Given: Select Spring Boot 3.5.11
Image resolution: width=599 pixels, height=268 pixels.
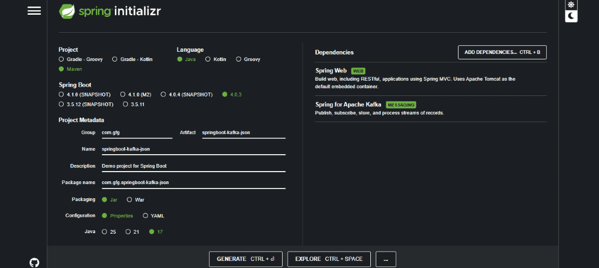Looking at the screenshot, I should point(134,104).
